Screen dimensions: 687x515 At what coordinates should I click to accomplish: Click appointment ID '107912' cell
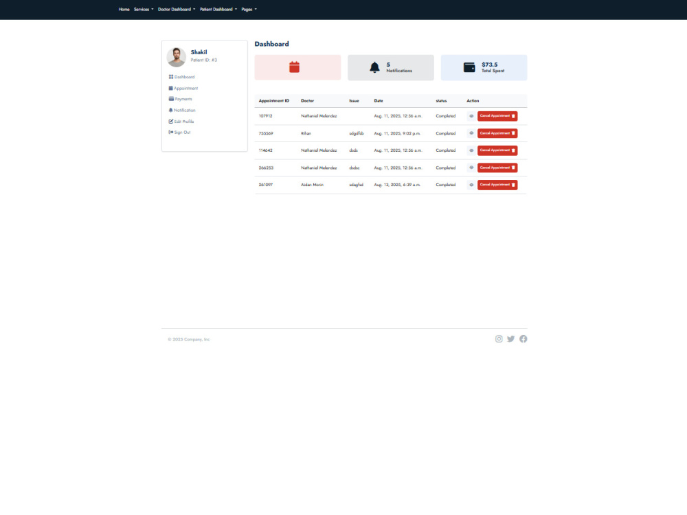pos(265,116)
